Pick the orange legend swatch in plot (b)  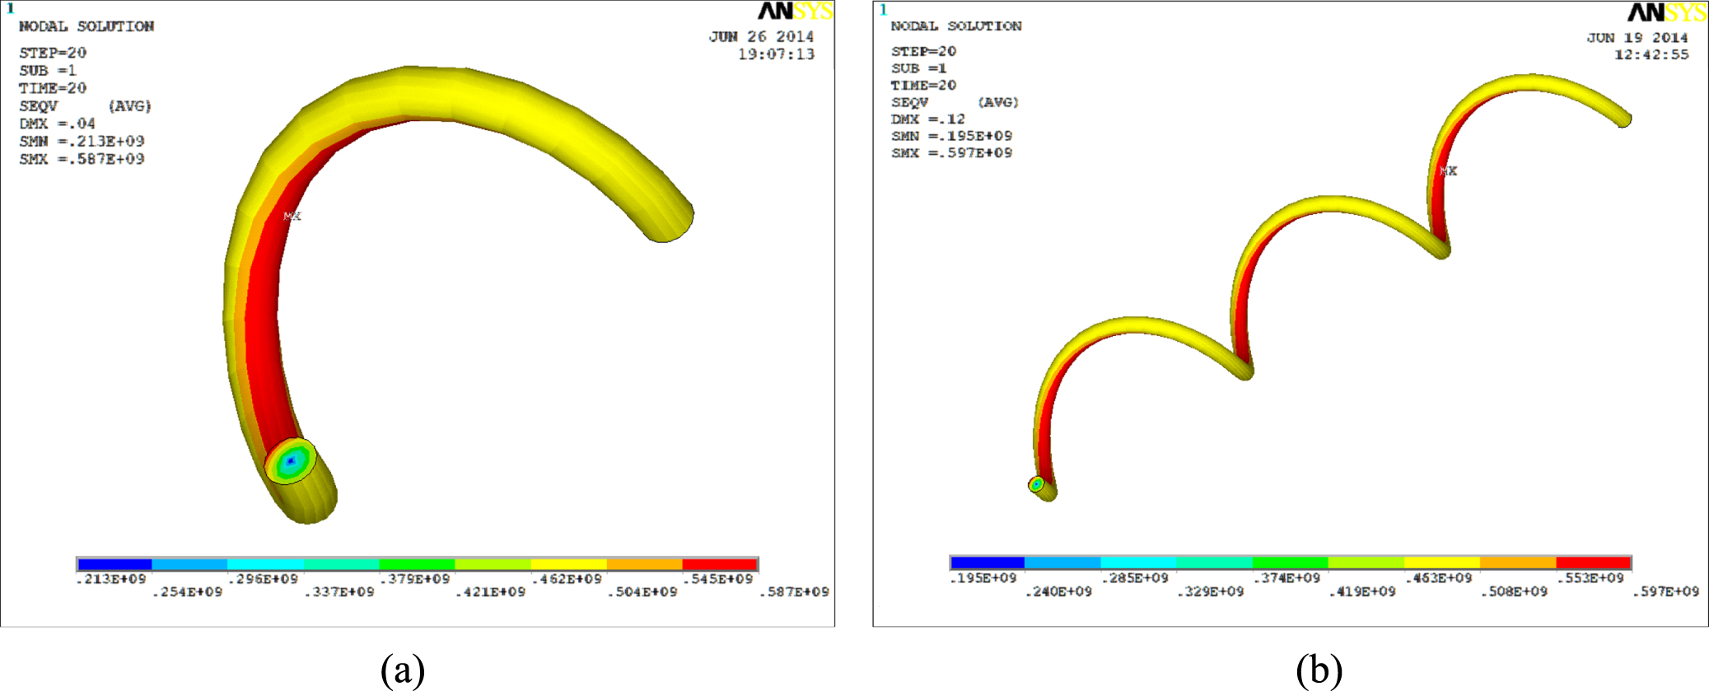(1518, 563)
